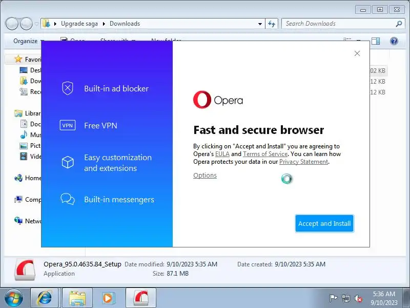Select Videos library in the navigation pane
This screenshot has width=410, height=308.
click(30, 157)
